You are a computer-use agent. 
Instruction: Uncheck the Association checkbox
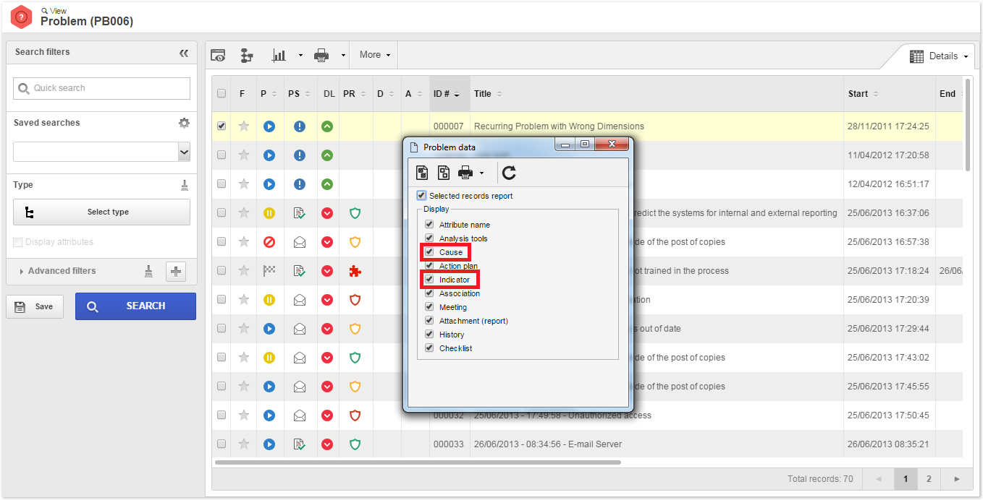tap(429, 293)
